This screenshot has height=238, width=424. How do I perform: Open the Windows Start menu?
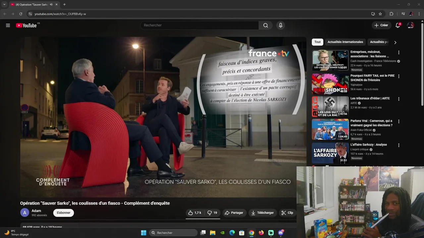tap(143, 233)
